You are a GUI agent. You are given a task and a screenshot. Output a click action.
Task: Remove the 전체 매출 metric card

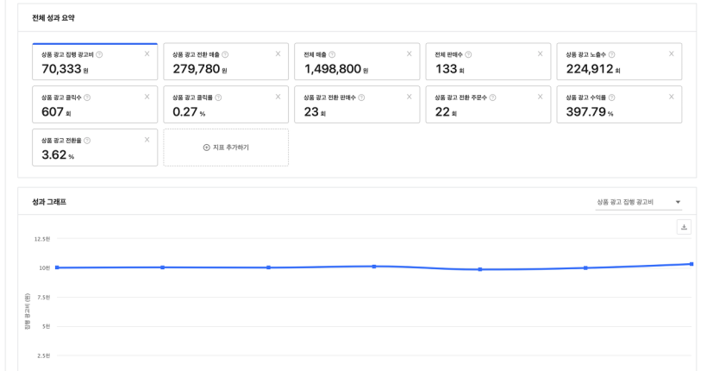(409, 54)
